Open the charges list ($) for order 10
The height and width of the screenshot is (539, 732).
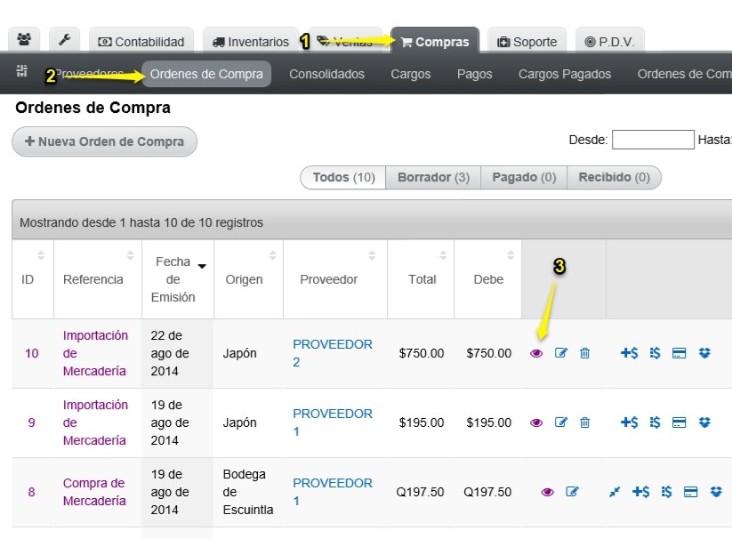point(655,353)
